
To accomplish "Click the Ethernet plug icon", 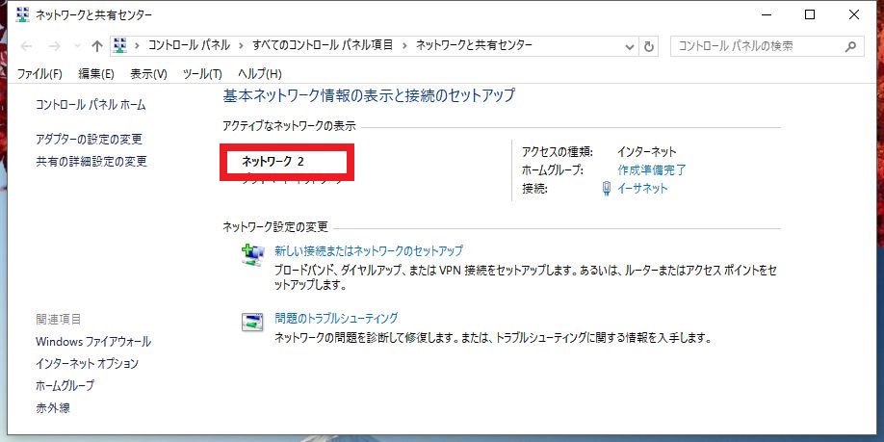I will coord(607,189).
